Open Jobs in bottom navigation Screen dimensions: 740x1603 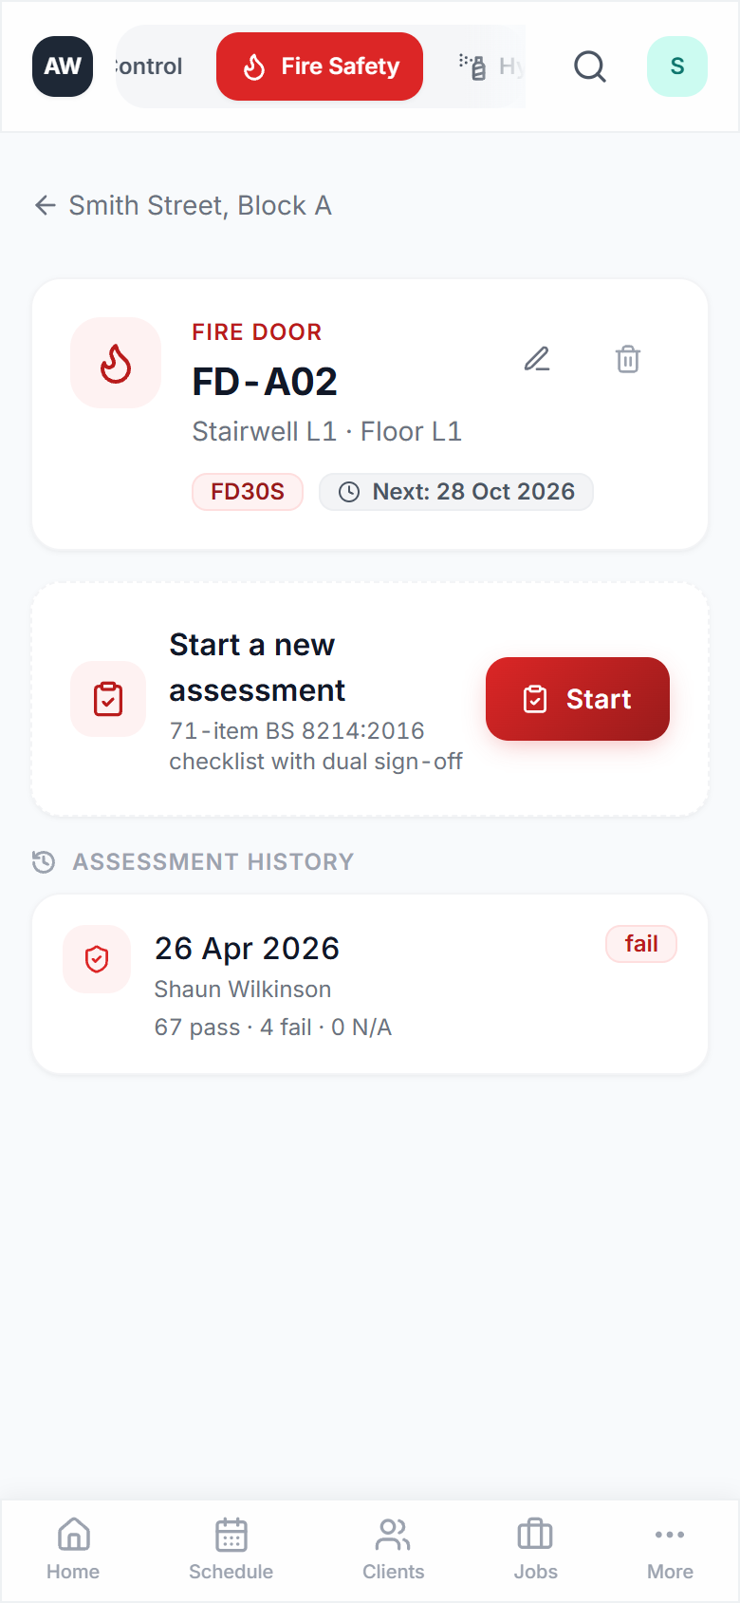tap(535, 1550)
